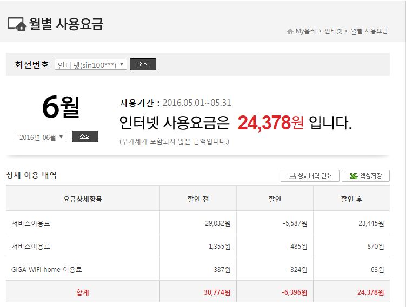The height and width of the screenshot is (307, 406).
Task: Go to My올레 in the breadcrumb
Action: click(305, 31)
